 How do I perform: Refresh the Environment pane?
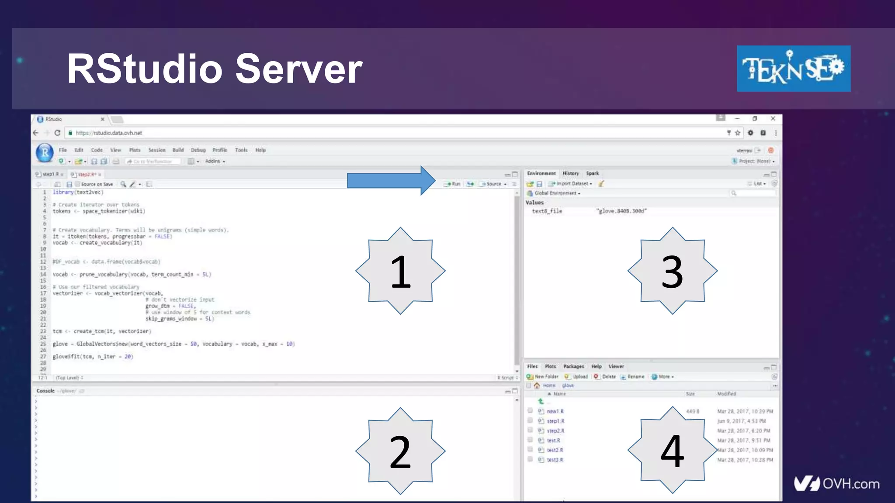[x=774, y=183]
